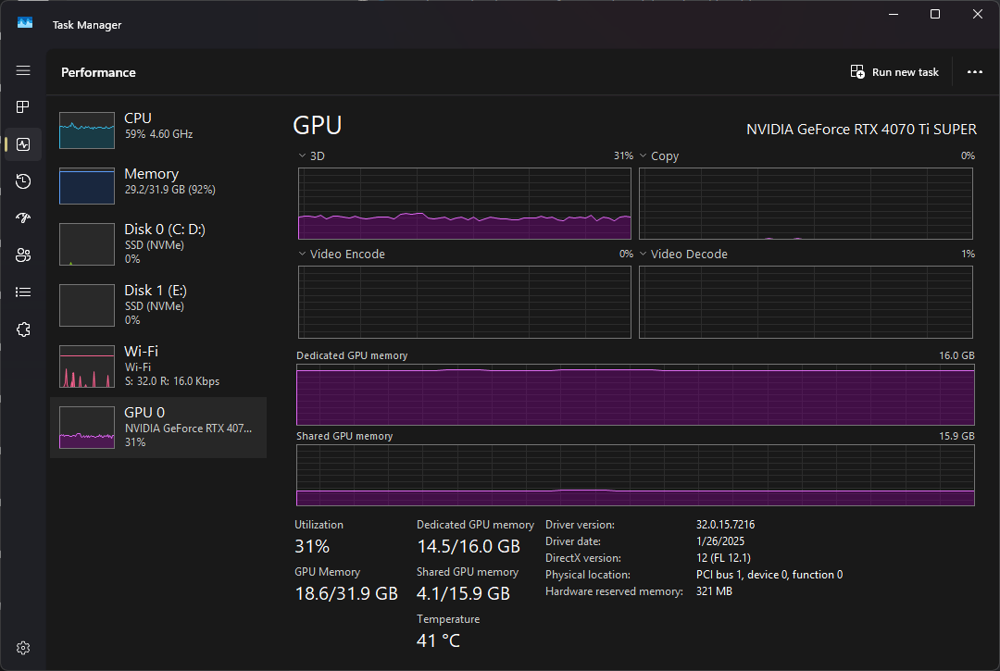Screen dimensions: 1000x671
Task: Select GPU 0 in the performance list
Action: (158, 428)
